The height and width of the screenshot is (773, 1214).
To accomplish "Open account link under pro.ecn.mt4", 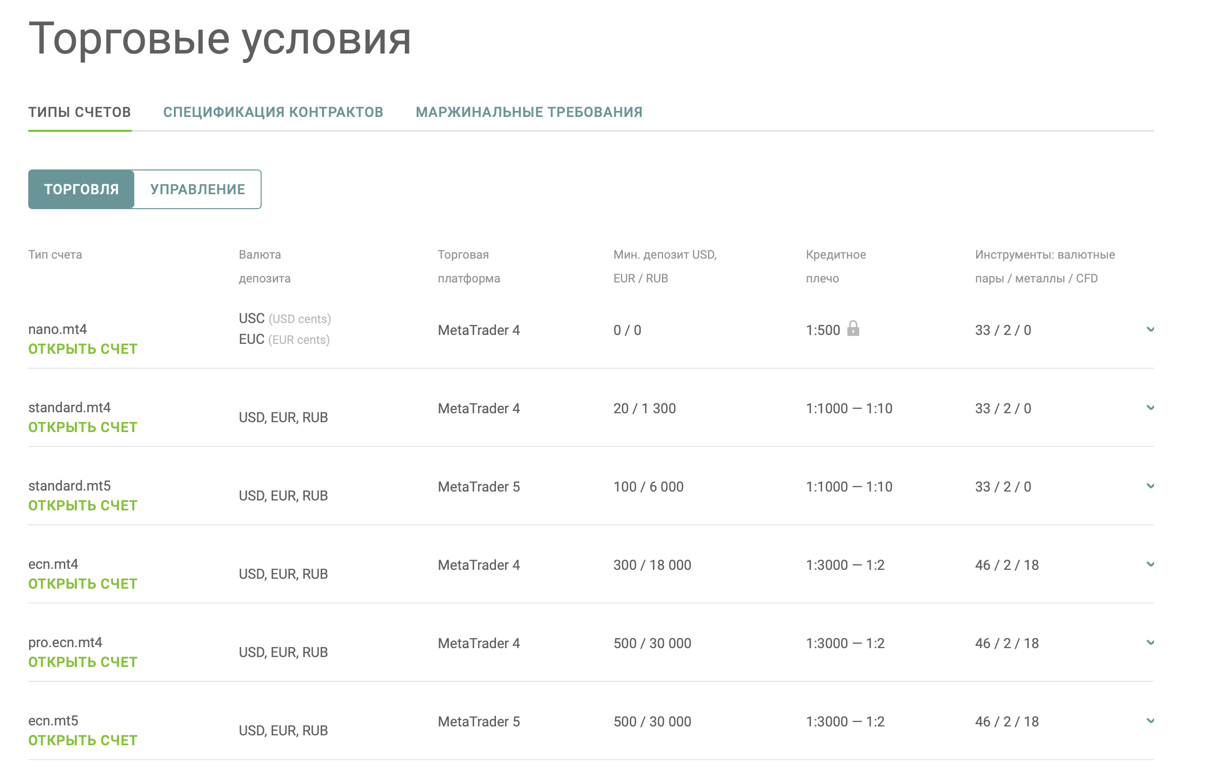I will pos(83,662).
